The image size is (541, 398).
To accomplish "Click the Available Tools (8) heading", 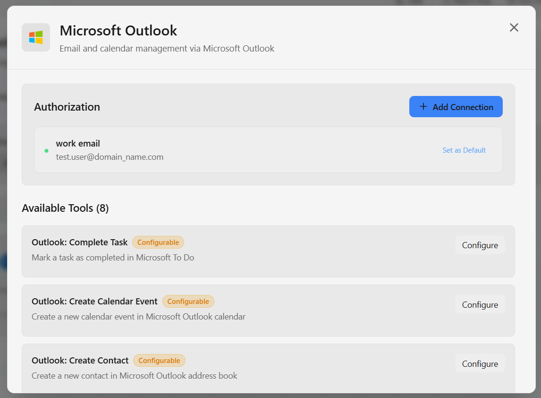I will (x=65, y=208).
